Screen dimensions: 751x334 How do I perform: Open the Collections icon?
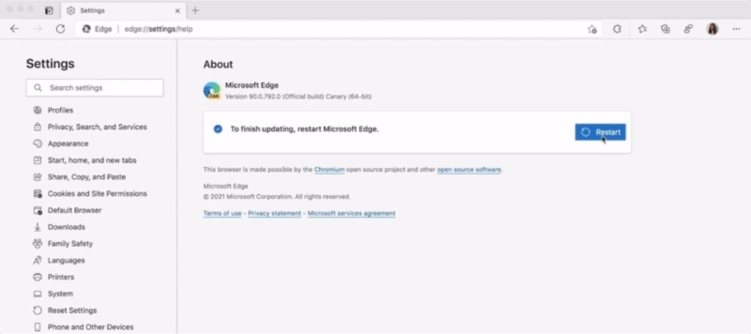665,29
